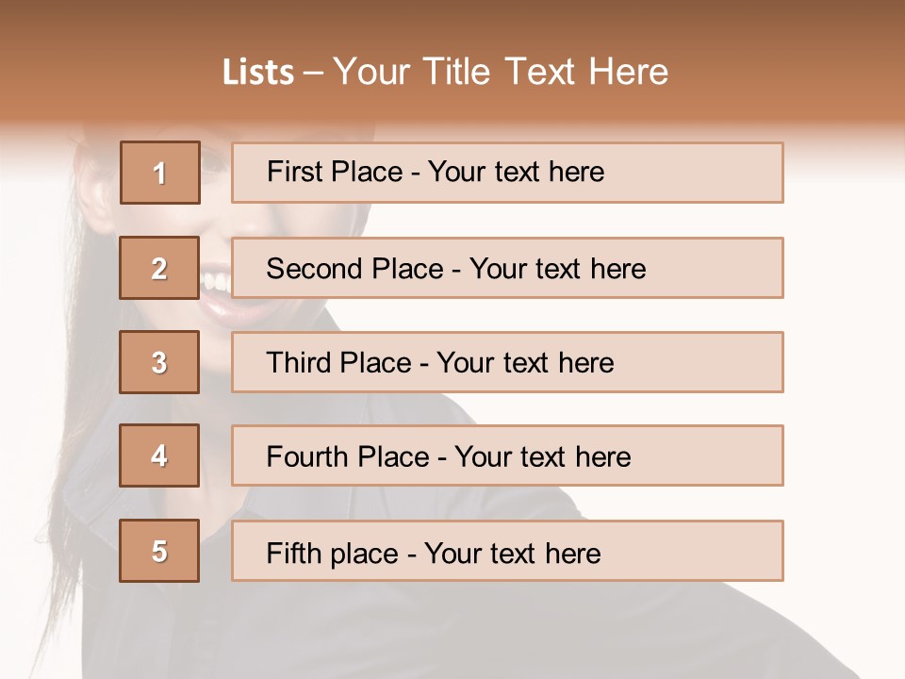Click the words "Fifth place"
This screenshot has width=905, height=679.
click(x=332, y=553)
